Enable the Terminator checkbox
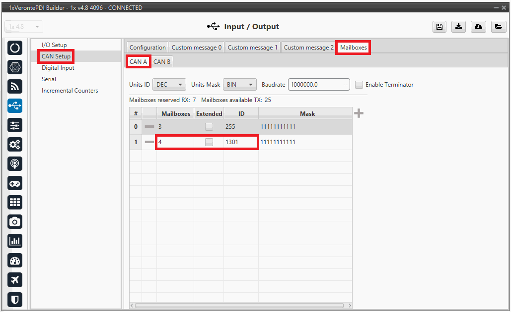511x312 pixels. point(359,85)
